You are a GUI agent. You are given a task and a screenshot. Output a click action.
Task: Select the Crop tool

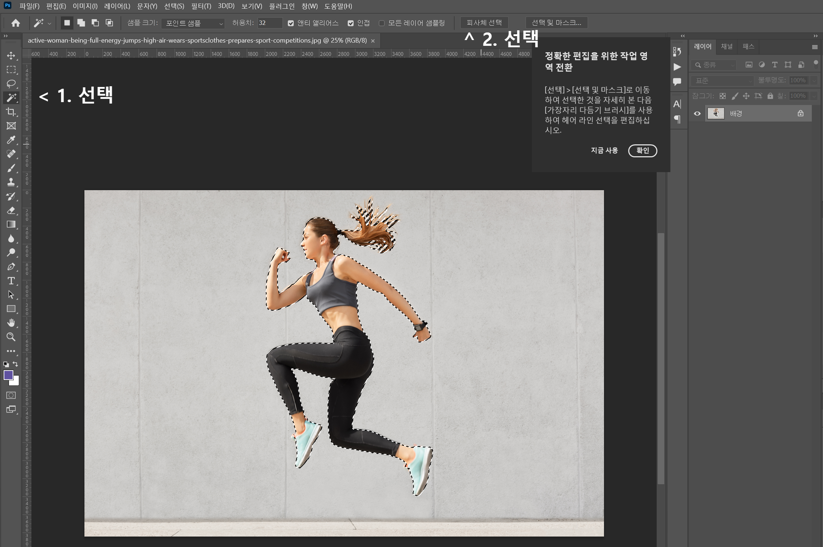(x=11, y=112)
